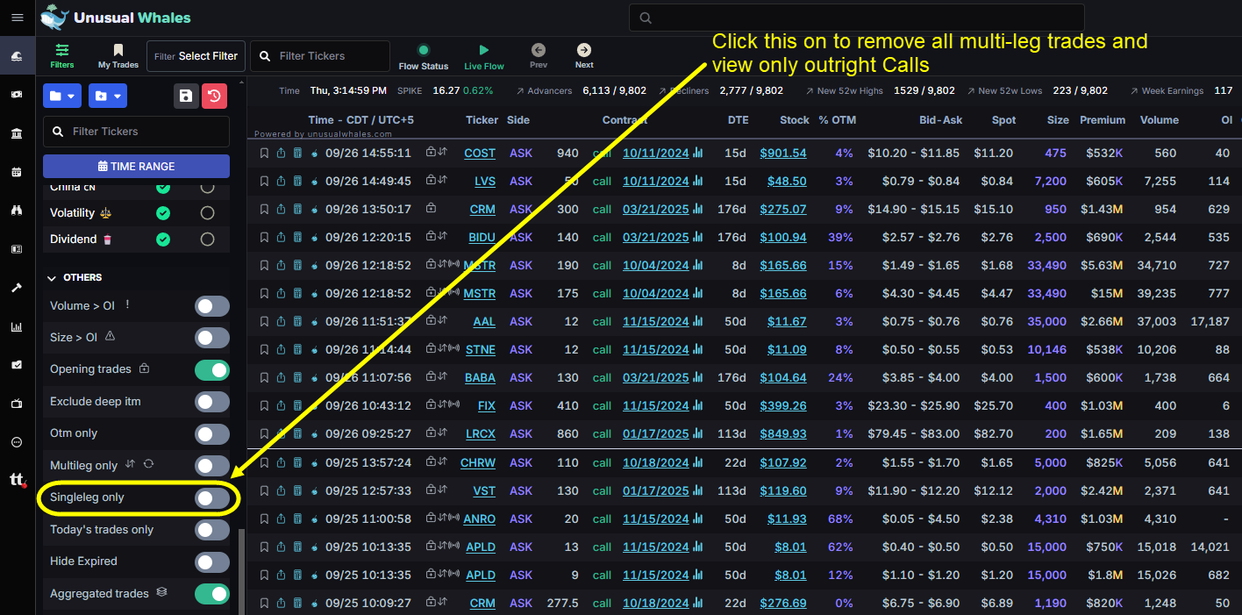Open the TV sidebar icon
The width and height of the screenshot is (1242, 615).
pyautogui.click(x=17, y=404)
